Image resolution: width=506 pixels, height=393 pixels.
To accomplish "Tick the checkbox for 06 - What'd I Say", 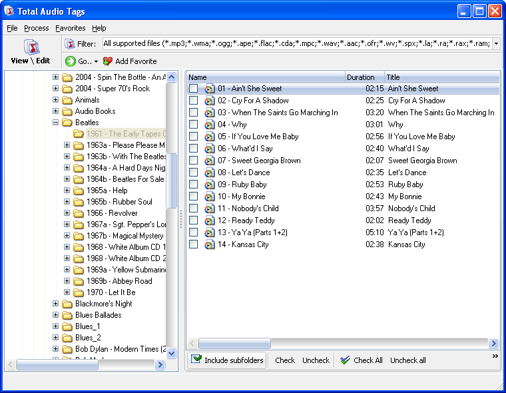I will click(x=193, y=149).
